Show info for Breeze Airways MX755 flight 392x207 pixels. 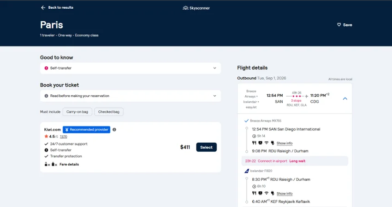tap(285, 144)
